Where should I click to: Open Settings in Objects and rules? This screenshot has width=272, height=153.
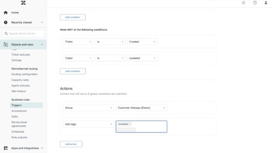pos(17,60)
